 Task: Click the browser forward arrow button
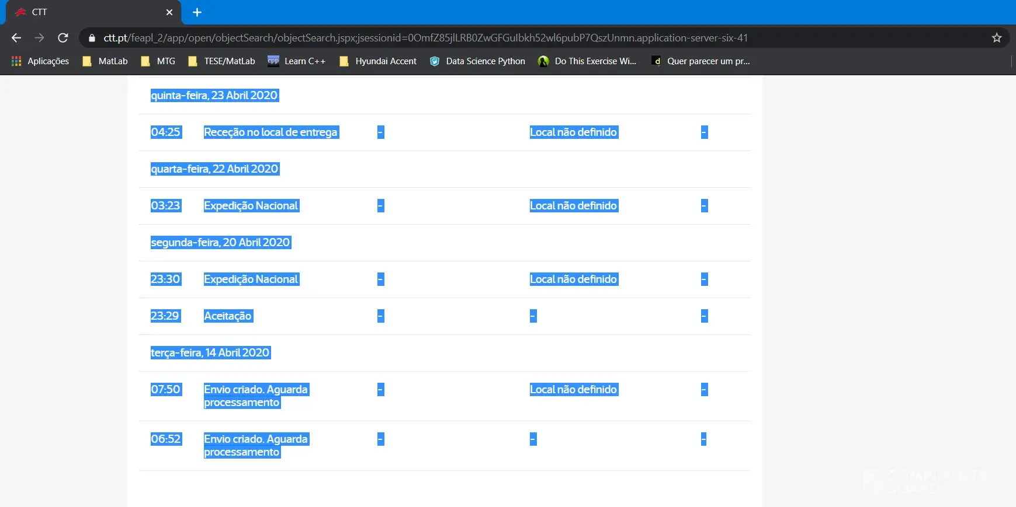[39, 38]
